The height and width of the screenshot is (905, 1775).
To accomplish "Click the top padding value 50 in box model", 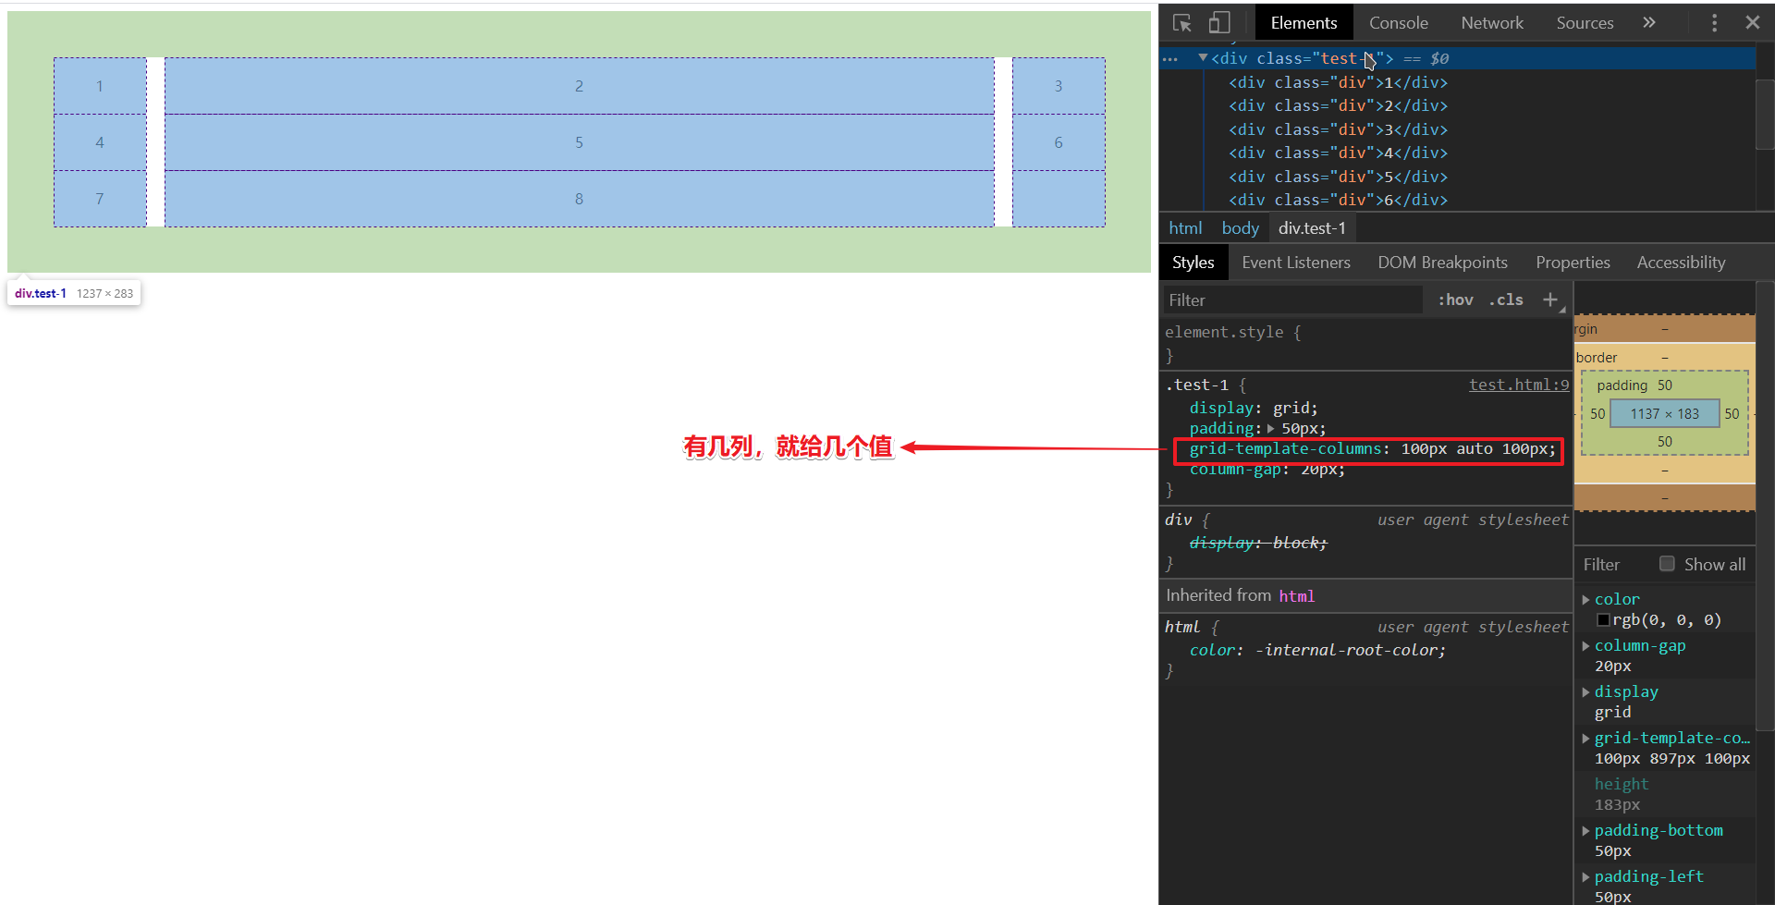I will coord(1664,385).
